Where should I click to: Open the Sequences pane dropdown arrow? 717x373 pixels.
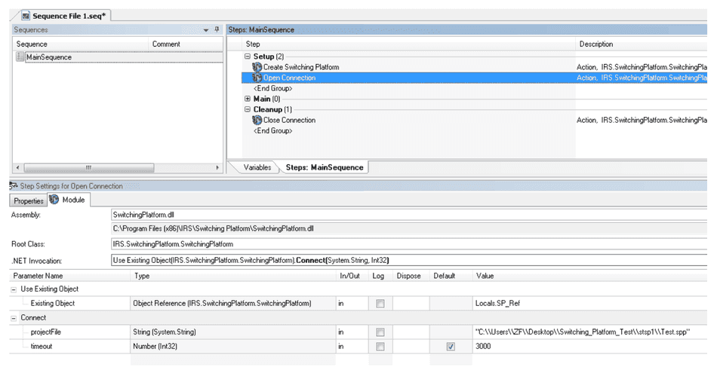click(x=206, y=29)
